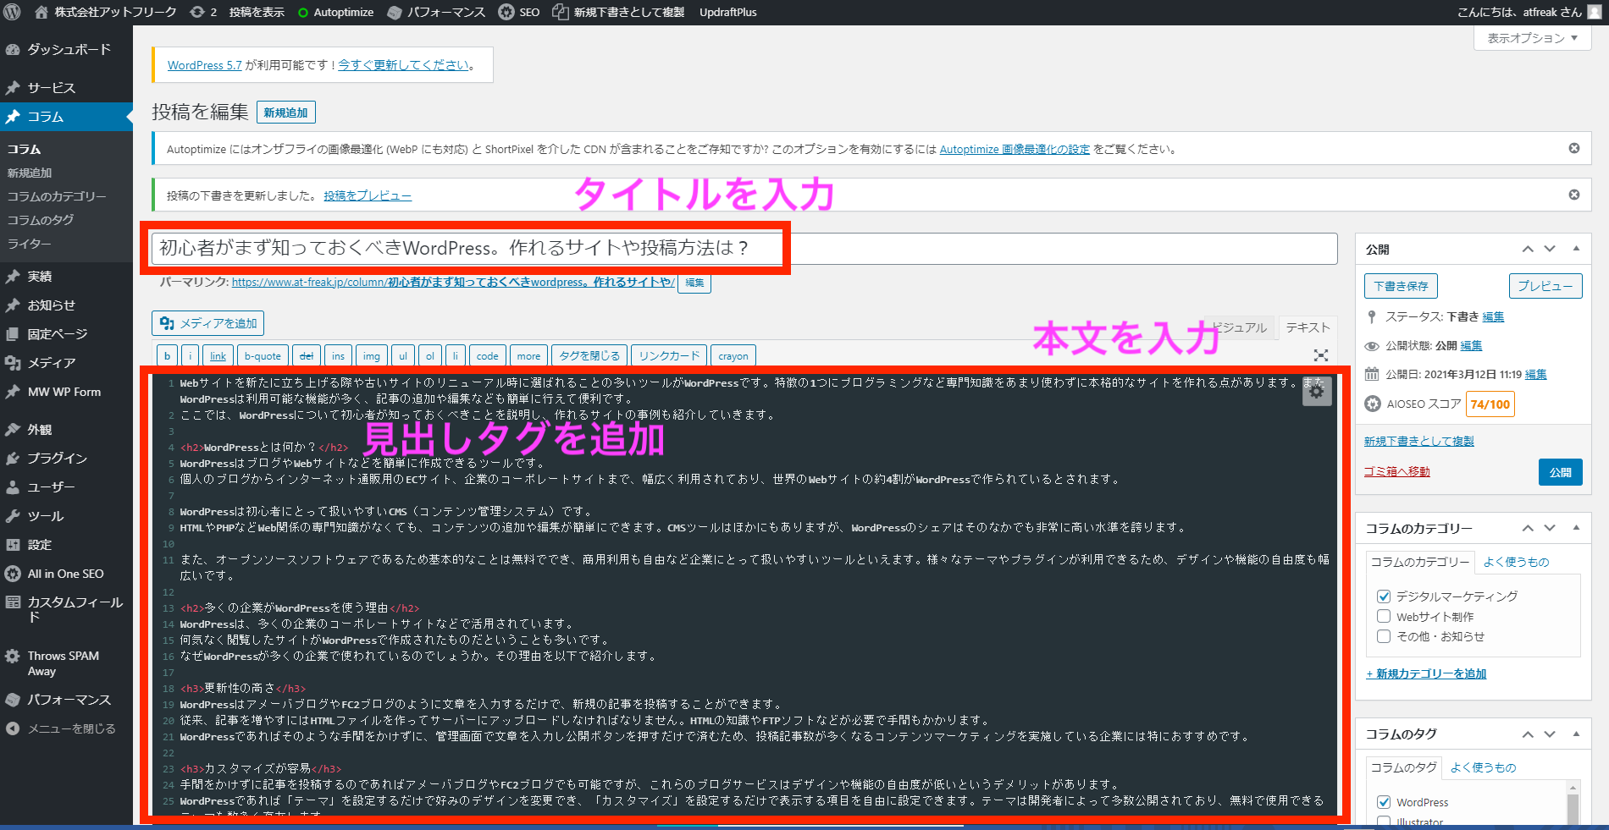The image size is (1609, 830).
Task: Move コラムのカテゴリー panel up
Action: pos(1528,528)
